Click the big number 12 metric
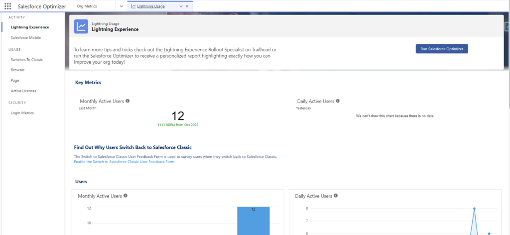 [178, 116]
